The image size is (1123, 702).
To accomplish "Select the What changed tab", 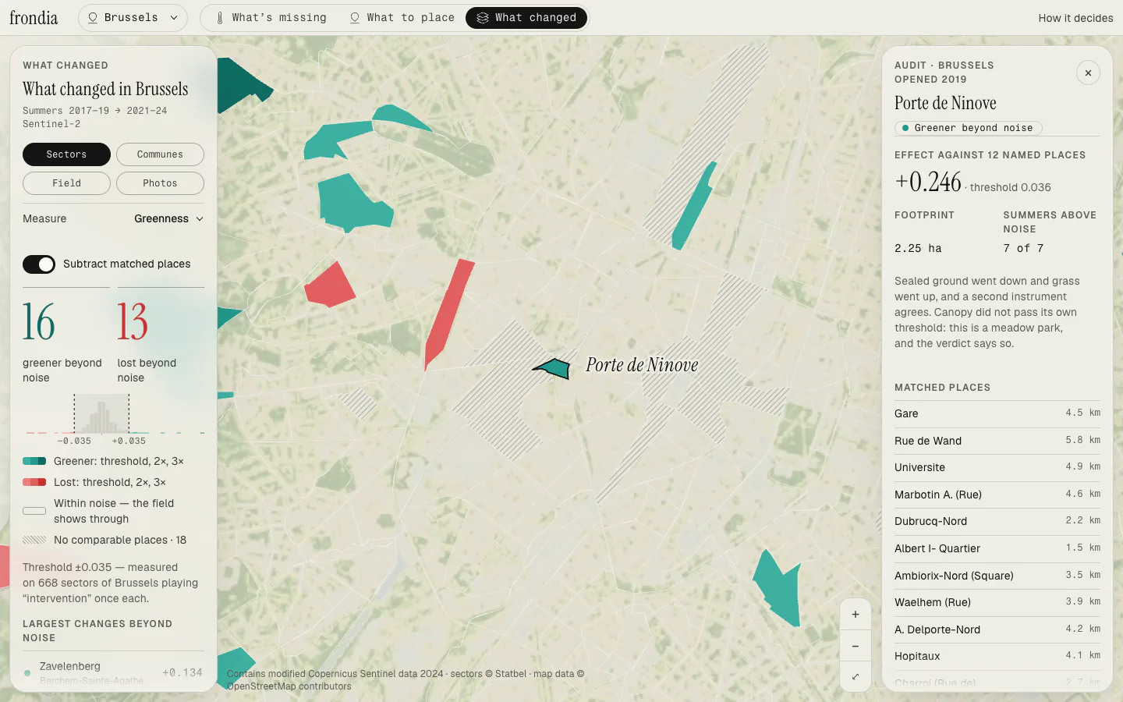I will (x=526, y=18).
